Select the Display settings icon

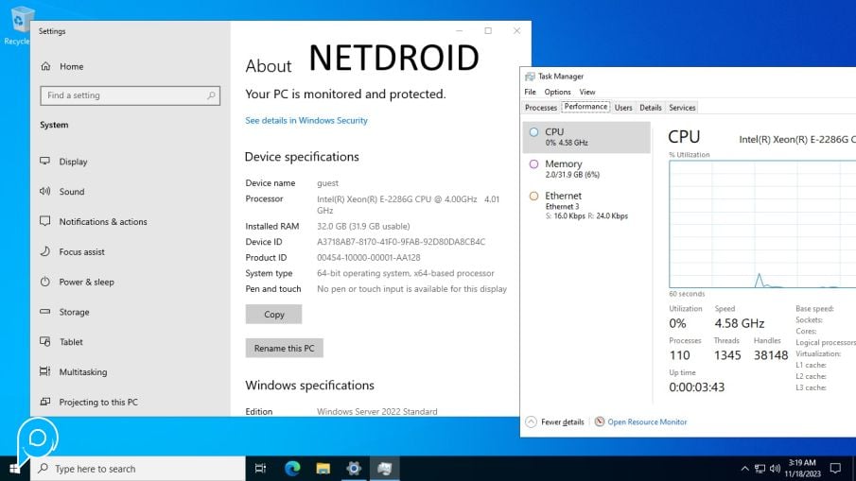click(44, 162)
